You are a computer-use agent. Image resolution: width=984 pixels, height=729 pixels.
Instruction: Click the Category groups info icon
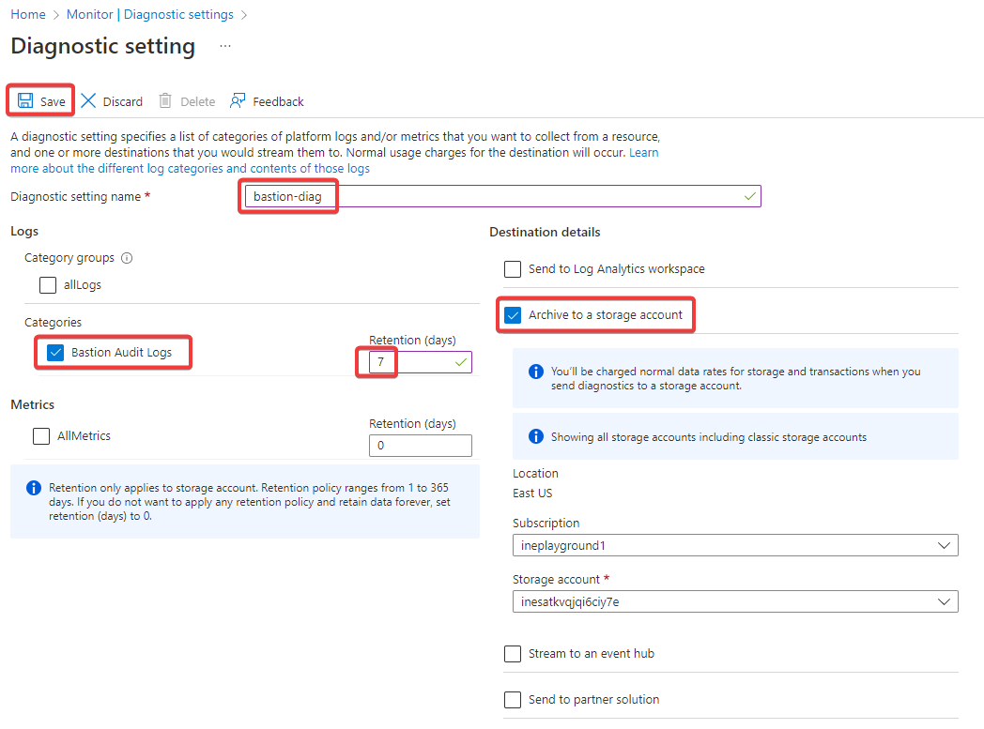tap(128, 258)
